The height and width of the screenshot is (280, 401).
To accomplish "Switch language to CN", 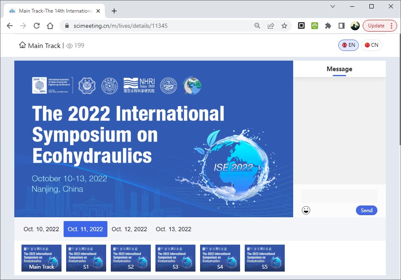I will pos(371,45).
